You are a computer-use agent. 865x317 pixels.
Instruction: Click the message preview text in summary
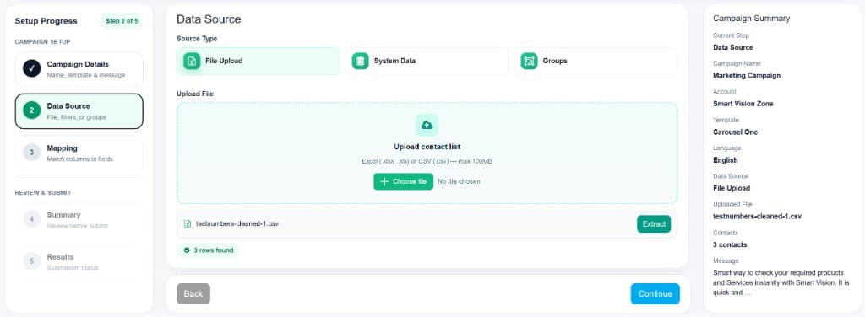tap(781, 283)
